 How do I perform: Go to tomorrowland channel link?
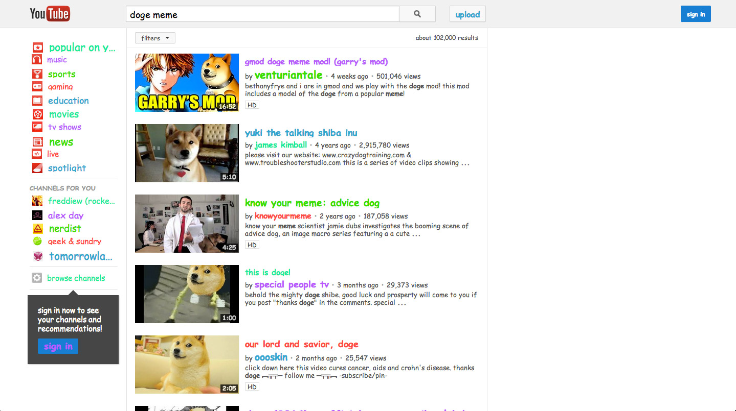(x=80, y=256)
